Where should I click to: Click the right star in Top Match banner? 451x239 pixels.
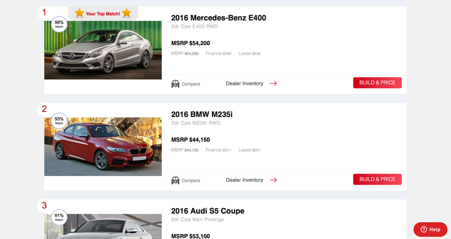126,13
